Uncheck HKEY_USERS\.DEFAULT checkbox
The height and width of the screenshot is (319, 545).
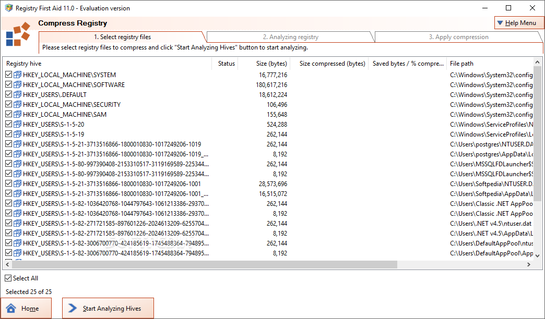(x=9, y=94)
